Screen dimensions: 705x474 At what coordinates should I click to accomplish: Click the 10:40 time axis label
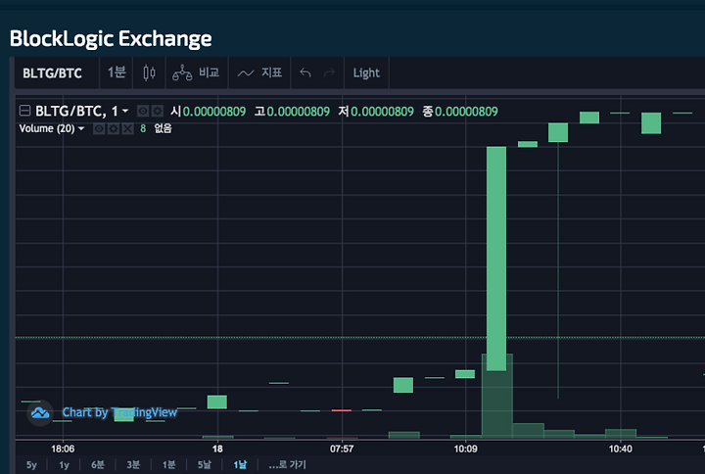coord(621,449)
